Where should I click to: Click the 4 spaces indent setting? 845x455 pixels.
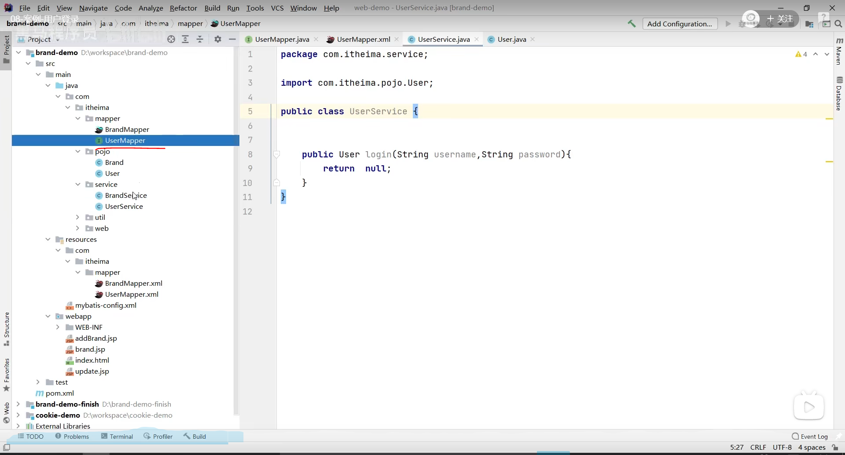[812, 448]
